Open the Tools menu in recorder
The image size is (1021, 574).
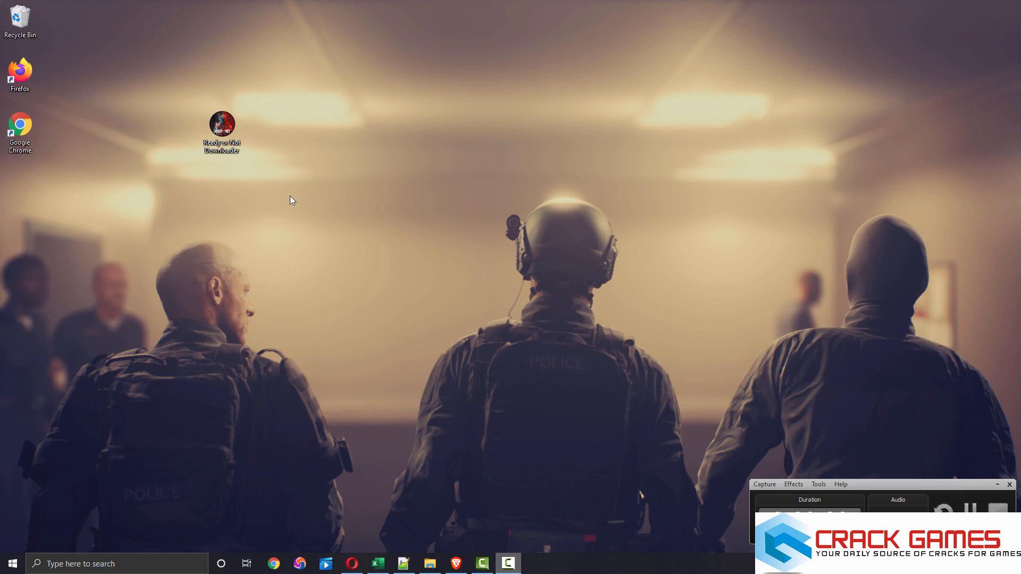point(818,484)
